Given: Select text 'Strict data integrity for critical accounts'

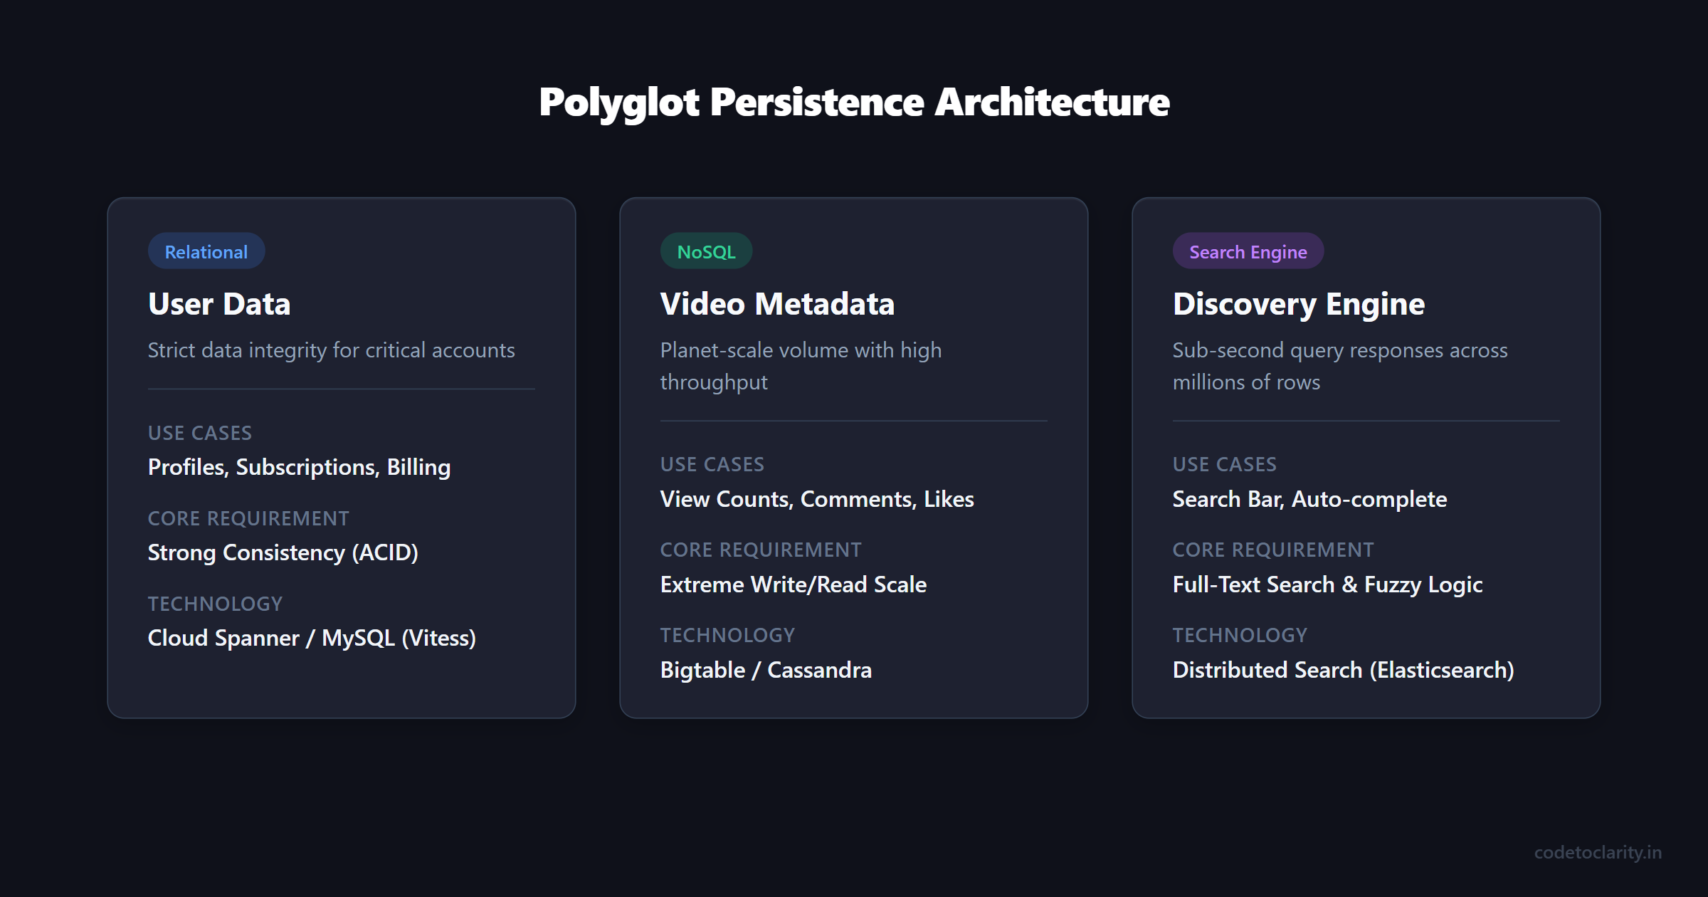Looking at the screenshot, I should click(331, 350).
